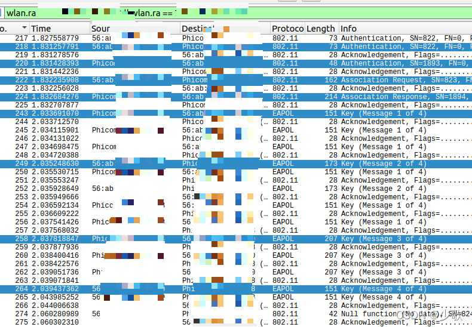Select packet 251 at time 2.035553247

pos(236,180)
